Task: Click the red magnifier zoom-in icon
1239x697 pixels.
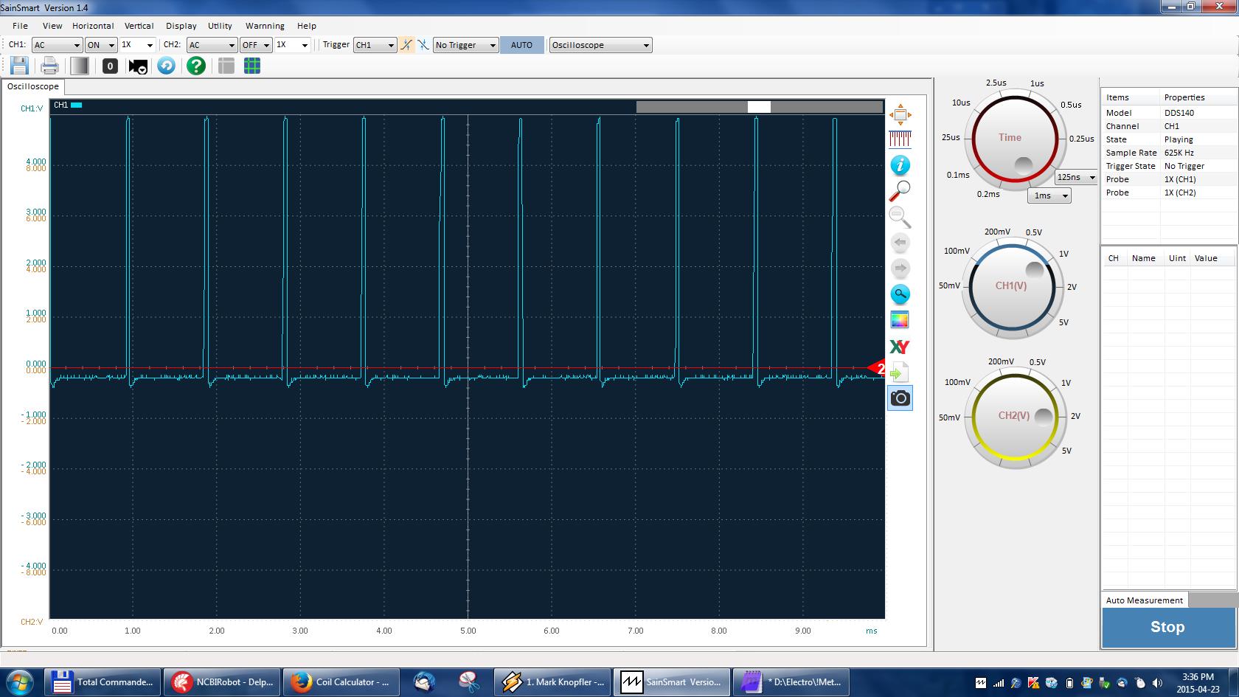Action: pos(900,191)
